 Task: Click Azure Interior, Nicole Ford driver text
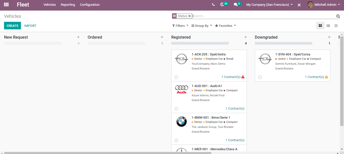pos(208,95)
